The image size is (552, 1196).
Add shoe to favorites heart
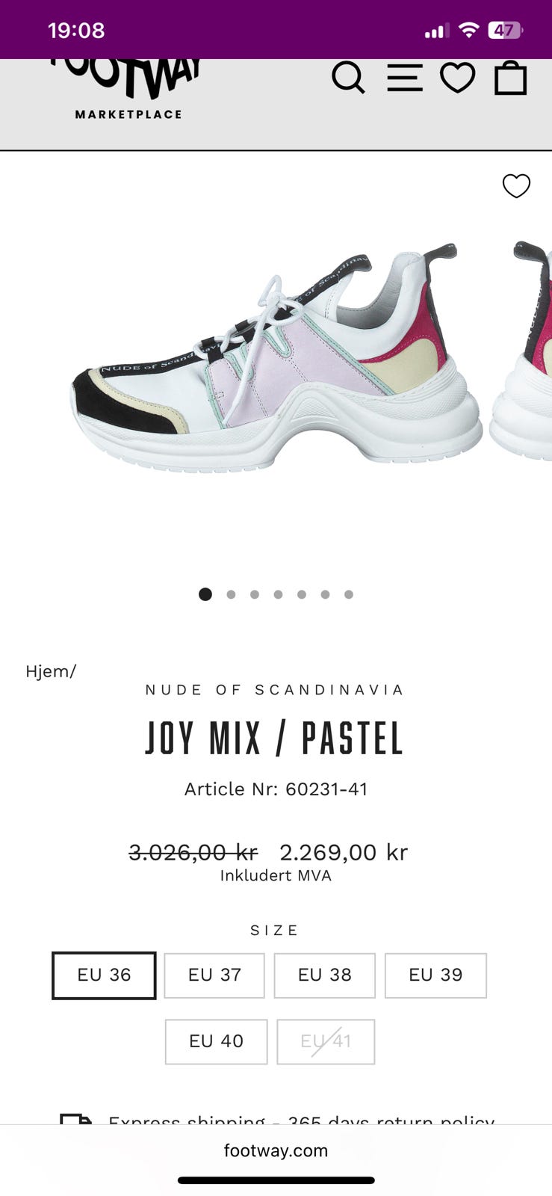pyautogui.click(x=516, y=185)
